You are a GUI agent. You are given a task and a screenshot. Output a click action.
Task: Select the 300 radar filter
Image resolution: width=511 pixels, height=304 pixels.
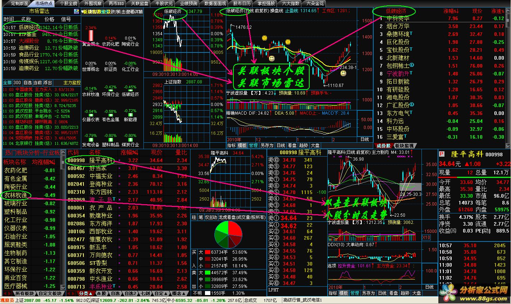(17, 83)
